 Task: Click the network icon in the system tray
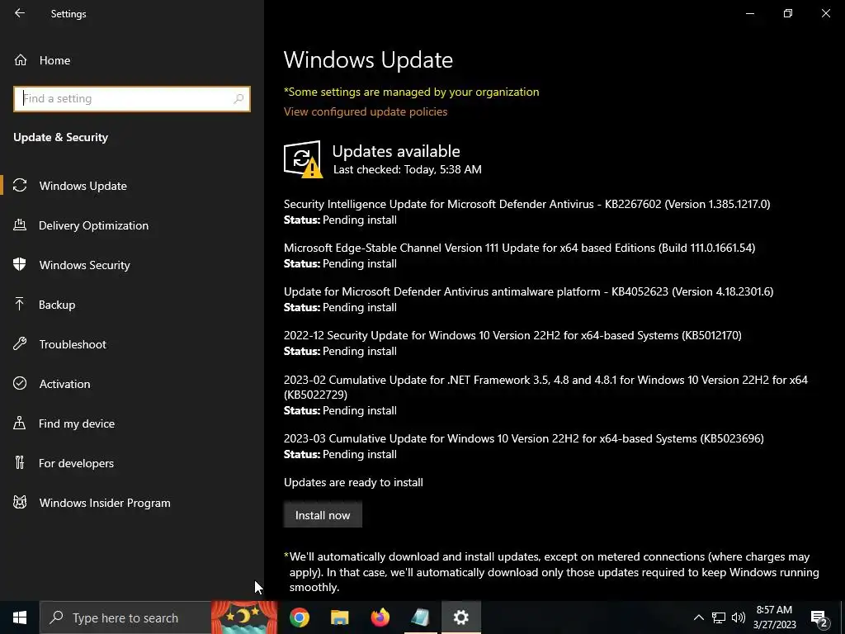pos(719,617)
